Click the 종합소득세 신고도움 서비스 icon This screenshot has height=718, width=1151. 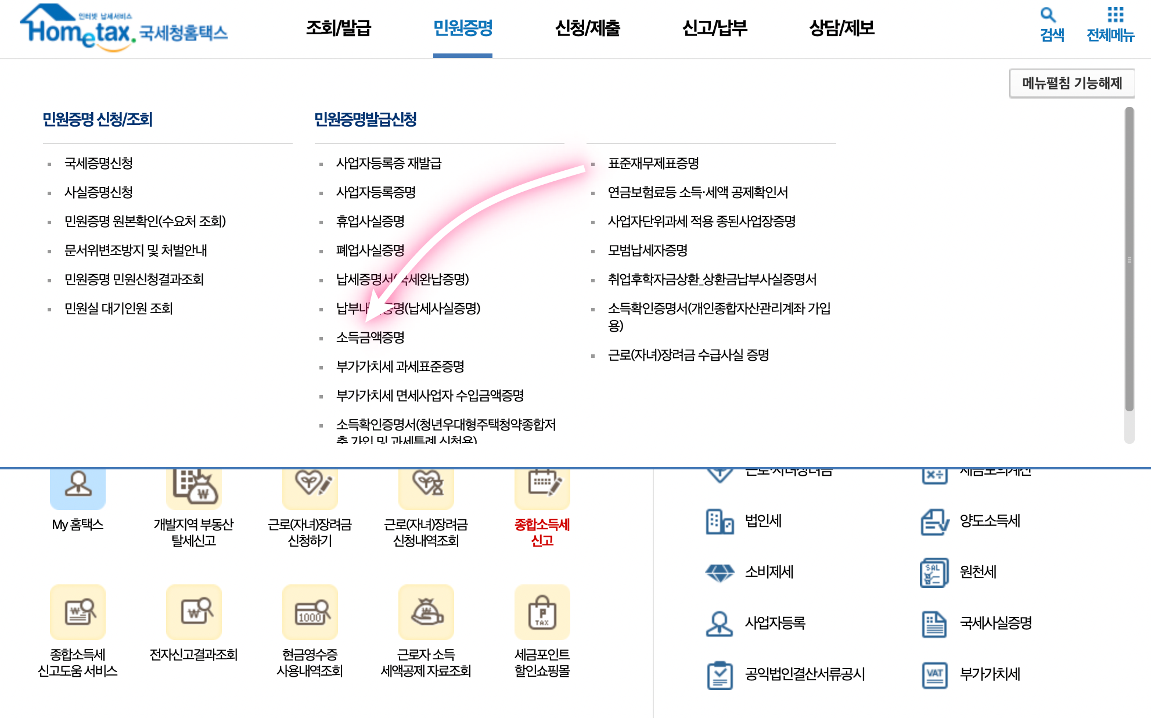(x=78, y=612)
